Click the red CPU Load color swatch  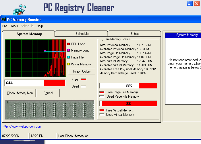coord(68,44)
